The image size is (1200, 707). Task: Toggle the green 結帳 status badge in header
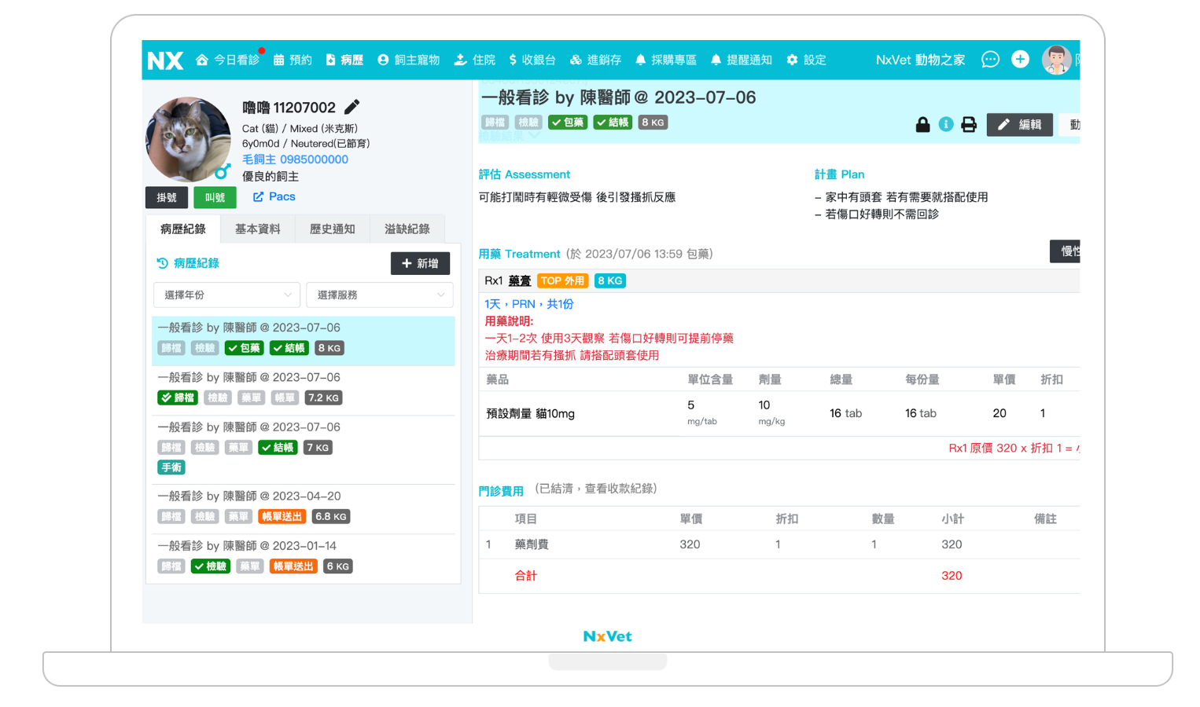coord(613,123)
